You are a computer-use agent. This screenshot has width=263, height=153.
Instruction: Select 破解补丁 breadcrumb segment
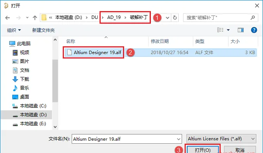[x=139, y=17]
